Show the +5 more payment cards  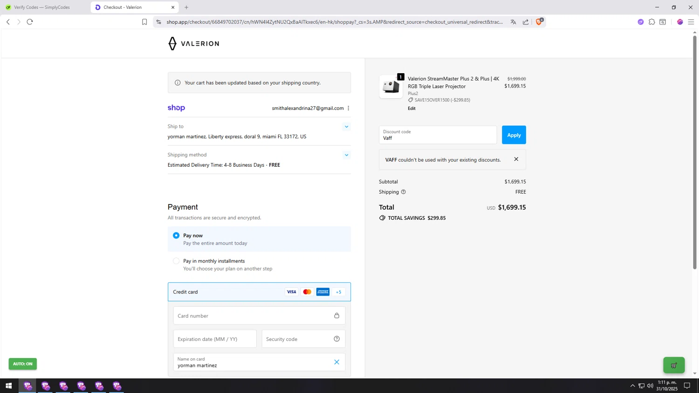[339, 292]
